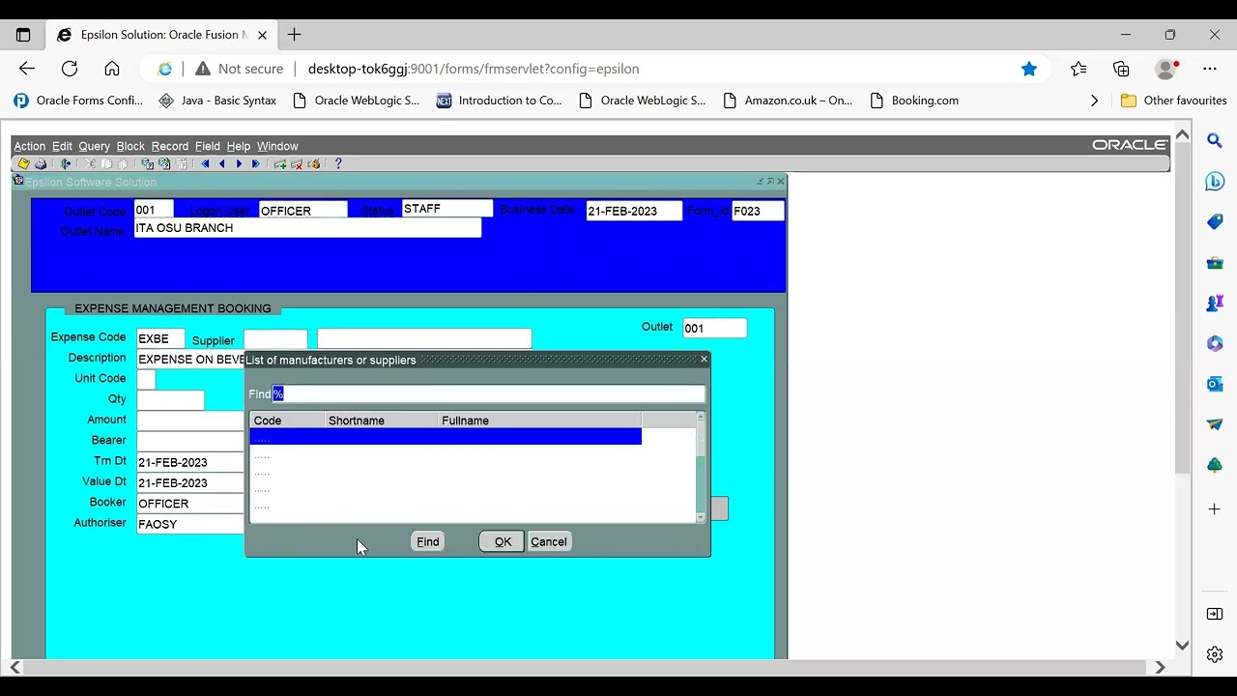Click the Insert Record toolbar icon

[x=280, y=164]
